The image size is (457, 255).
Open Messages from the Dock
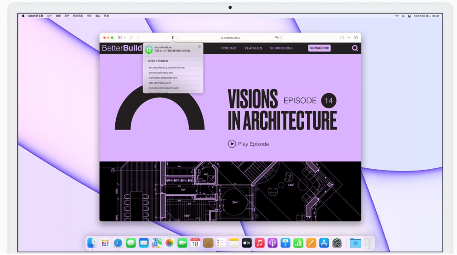131,243
